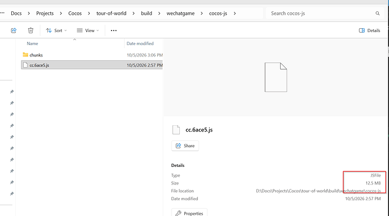Expand chevron after Cocos breadcrumb
The height and width of the screenshot is (216, 389).
(89, 14)
